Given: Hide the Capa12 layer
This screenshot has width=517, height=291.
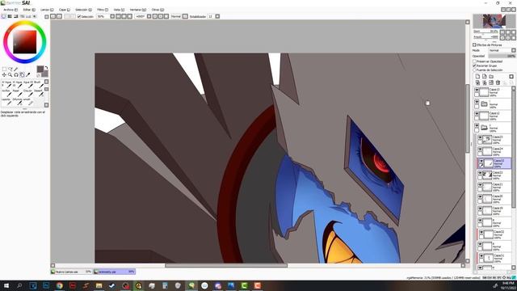Looking at the screenshot, I should (477, 113).
